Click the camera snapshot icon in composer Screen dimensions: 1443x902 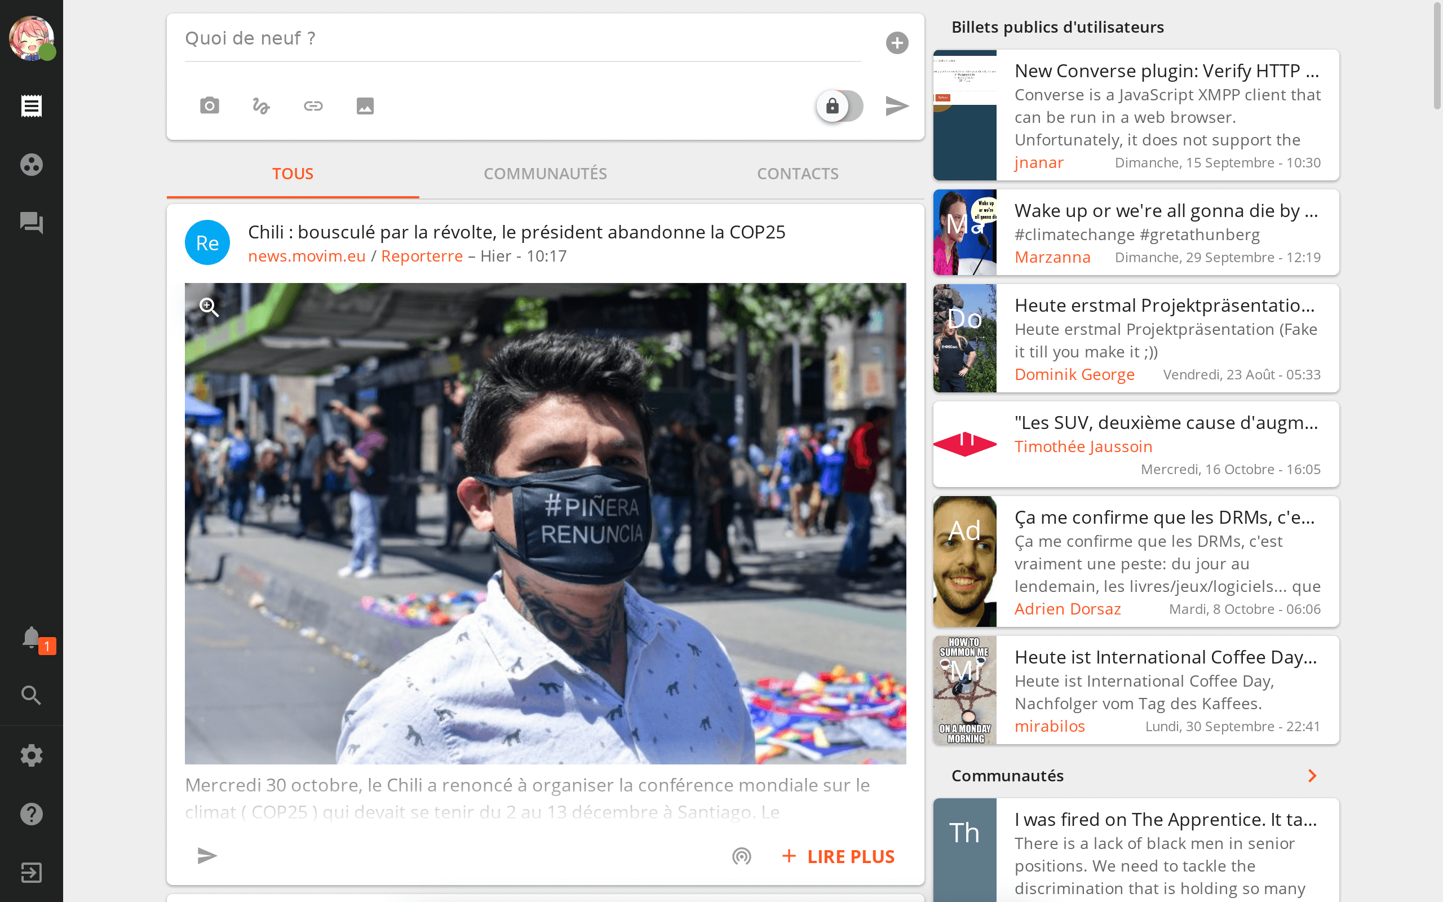point(209,105)
